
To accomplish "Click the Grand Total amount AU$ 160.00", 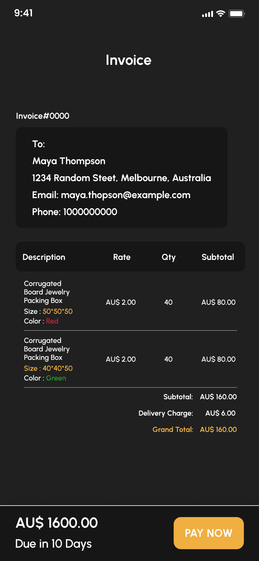I will [x=218, y=430].
